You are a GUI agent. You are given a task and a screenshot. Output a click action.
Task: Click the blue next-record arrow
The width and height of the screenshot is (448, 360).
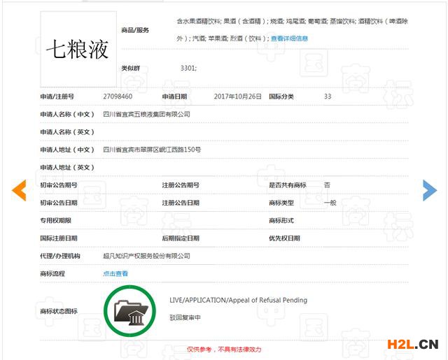point(429,189)
